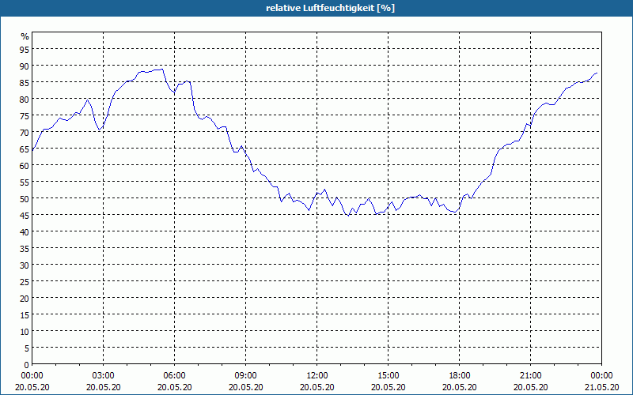Click the 06:00 time label on x-axis
The width and height of the screenshot is (633, 395).
[174, 376]
